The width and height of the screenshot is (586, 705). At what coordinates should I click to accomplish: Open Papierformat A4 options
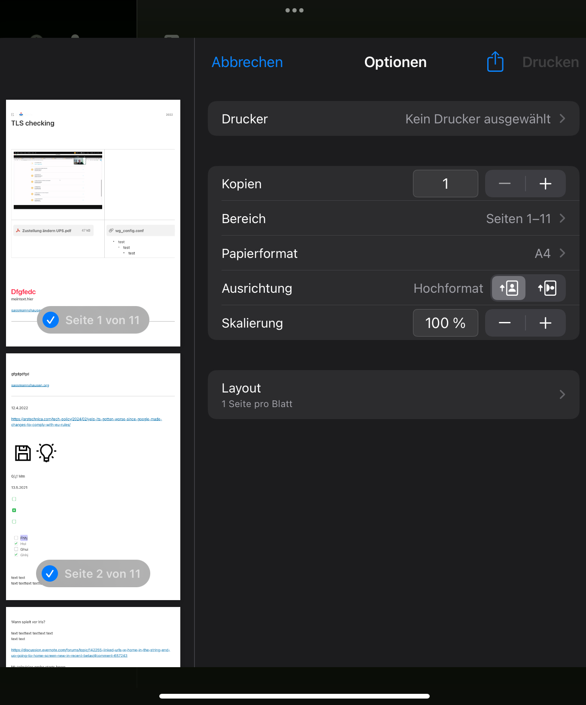coord(394,253)
